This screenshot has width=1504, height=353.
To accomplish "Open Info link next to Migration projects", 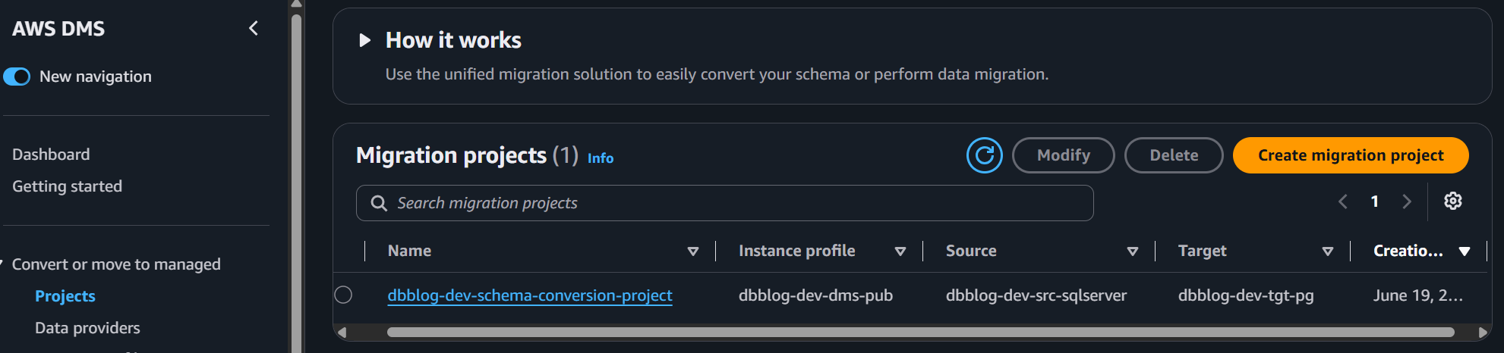I will click(x=601, y=158).
